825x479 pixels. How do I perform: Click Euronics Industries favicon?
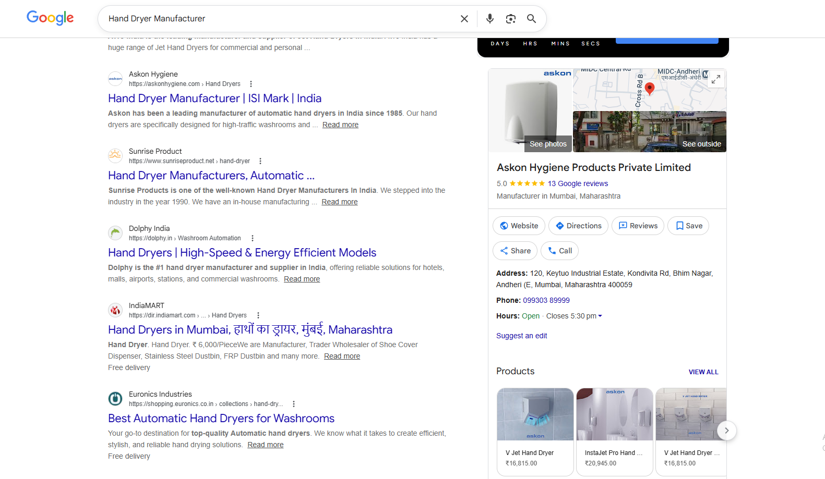point(115,399)
